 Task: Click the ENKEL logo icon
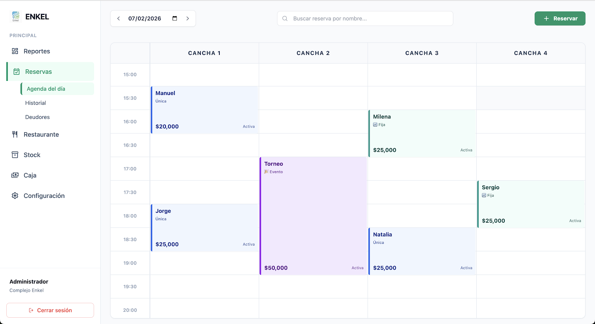[16, 16]
